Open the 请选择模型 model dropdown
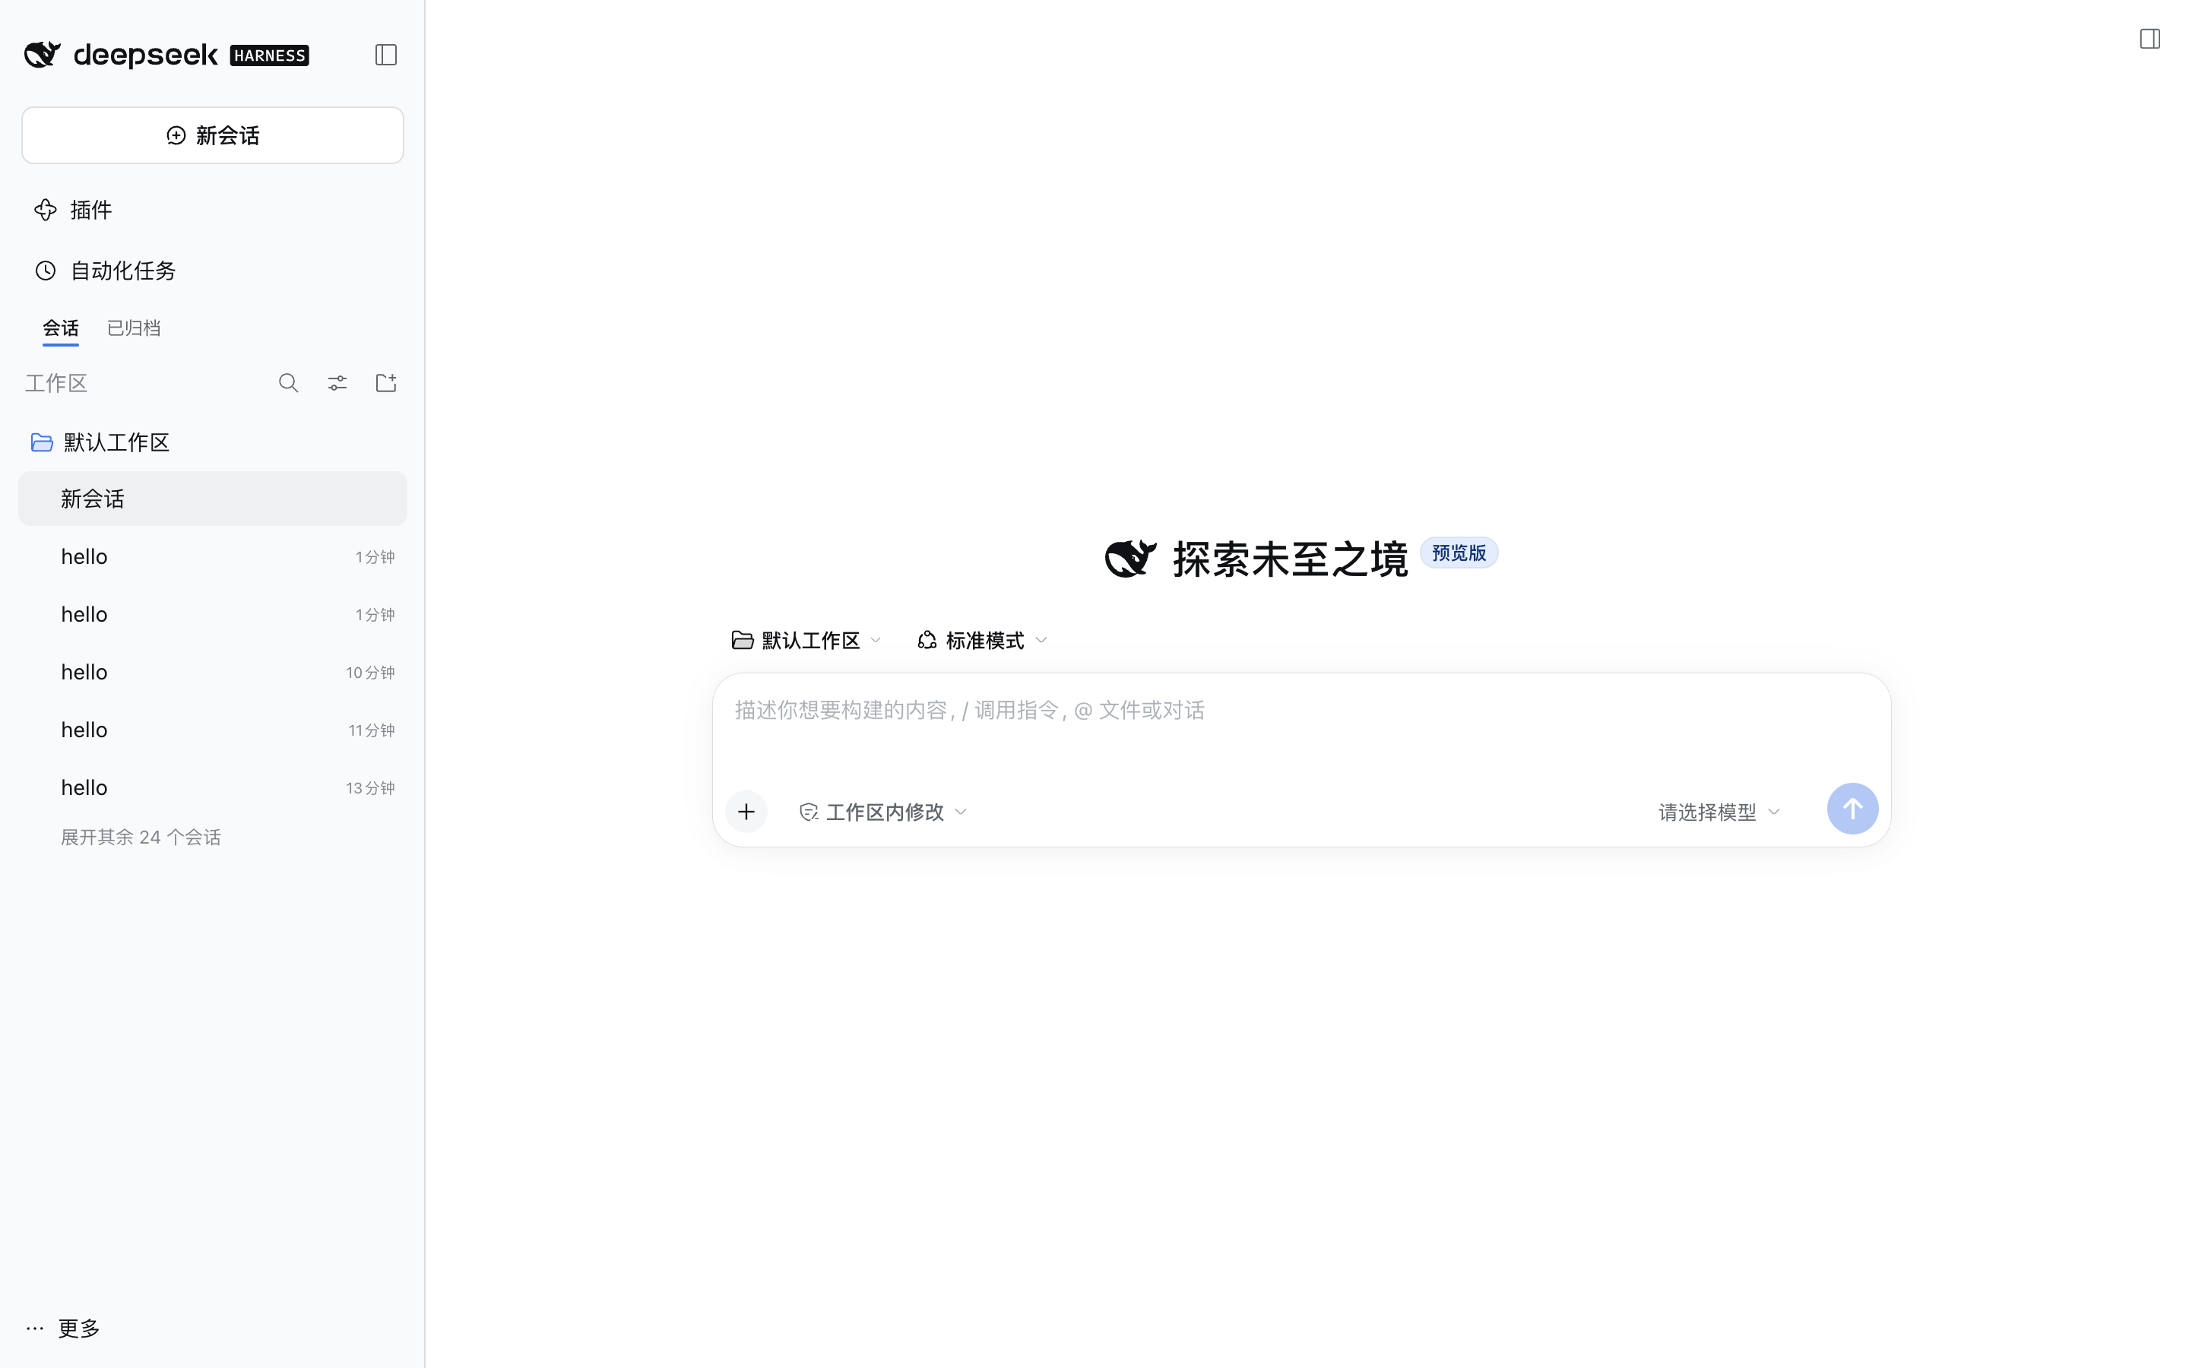 [1719, 812]
